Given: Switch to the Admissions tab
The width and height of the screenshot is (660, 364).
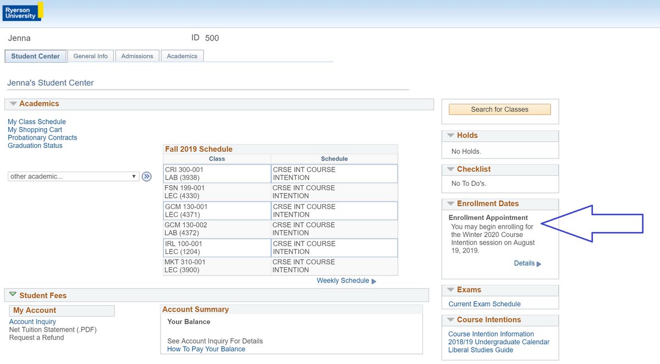Looking at the screenshot, I should 137,56.
